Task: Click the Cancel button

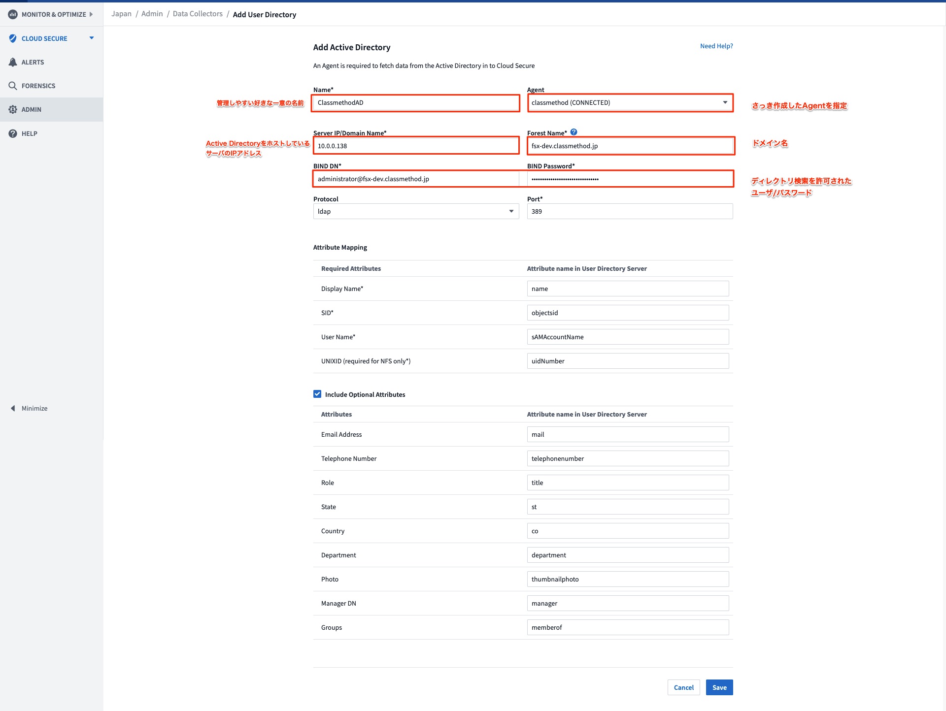Action: tap(683, 687)
